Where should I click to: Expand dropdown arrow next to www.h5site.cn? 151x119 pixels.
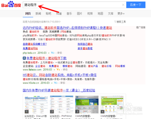click(52, 83)
